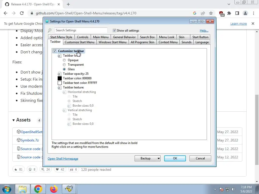259x194 pixels.
Task: Click network icon in system tray
Action: [x=227, y=189]
